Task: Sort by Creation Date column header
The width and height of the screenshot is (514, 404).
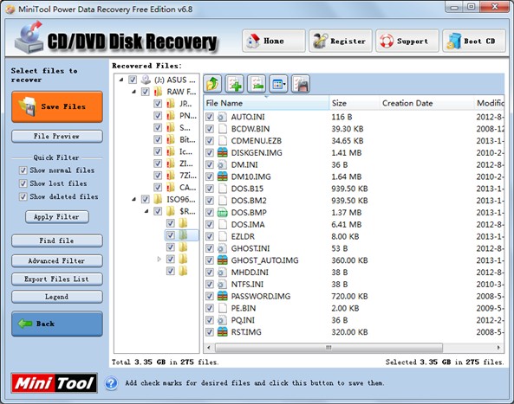Action: tap(426, 103)
